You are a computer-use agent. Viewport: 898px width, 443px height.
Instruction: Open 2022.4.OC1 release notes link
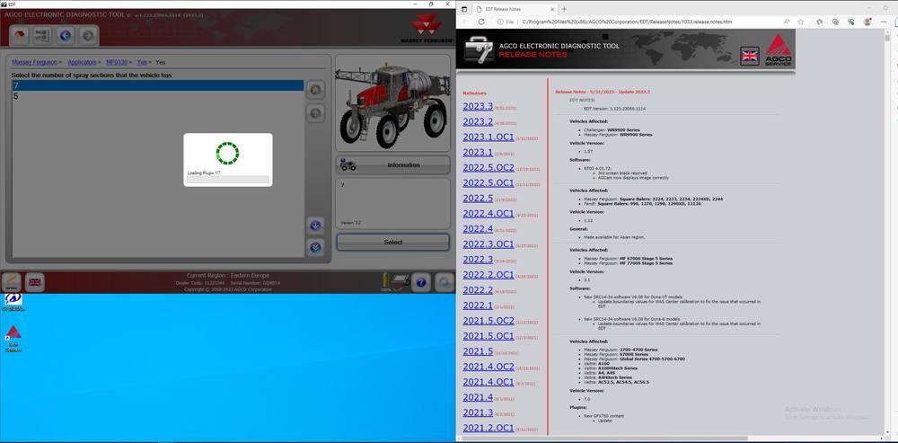coord(488,213)
